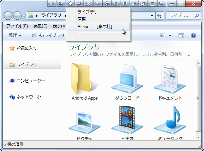Click the vertical scrollbar thumb
This screenshot has height=151, width=204.
[x=199, y=99]
